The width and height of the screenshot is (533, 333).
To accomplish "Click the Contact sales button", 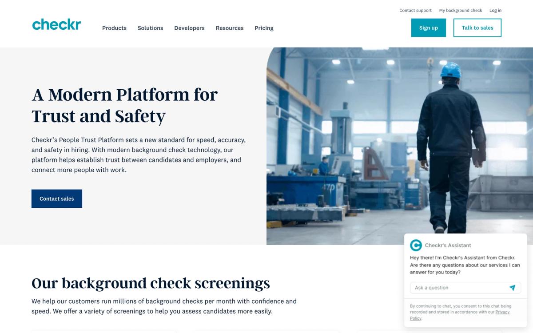I will click(57, 198).
